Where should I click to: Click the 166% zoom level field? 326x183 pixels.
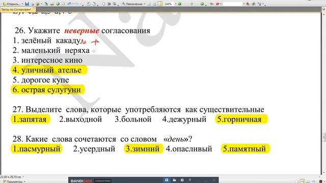point(169,4)
